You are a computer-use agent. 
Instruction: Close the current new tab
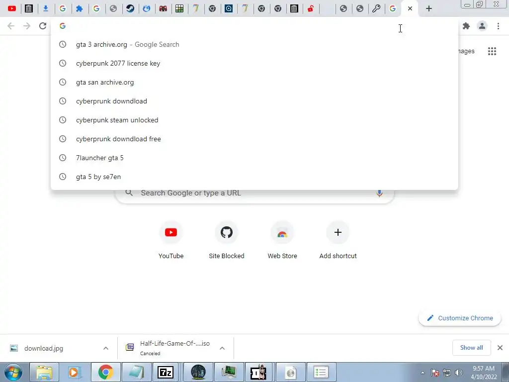click(x=410, y=8)
